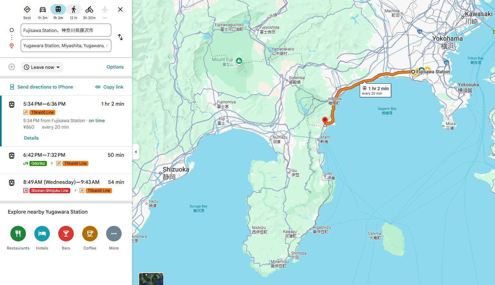
Task: Click train icon of the 5:34 PM route
Action: pos(12,104)
